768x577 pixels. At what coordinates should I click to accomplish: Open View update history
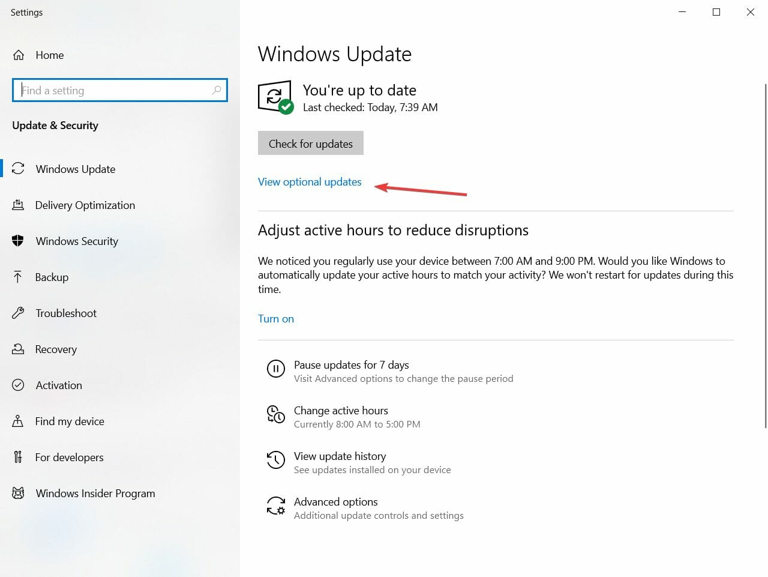coord(340,456)
